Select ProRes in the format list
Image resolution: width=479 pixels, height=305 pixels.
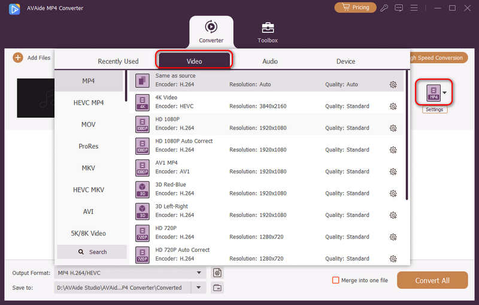pyautogui.click(x=89, y=146)
